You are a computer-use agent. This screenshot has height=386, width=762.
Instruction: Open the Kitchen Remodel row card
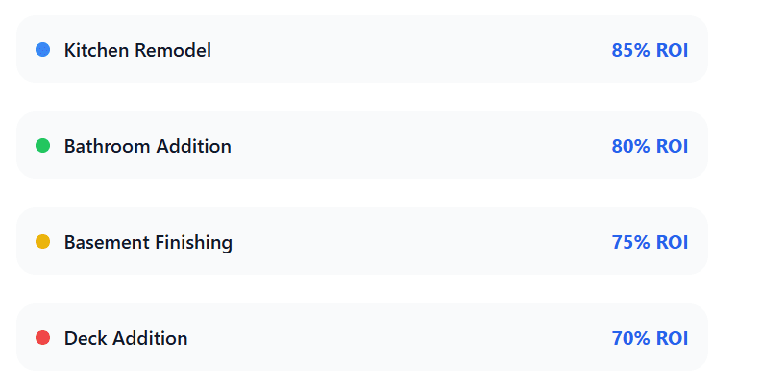pyautogui.click(x=362, y=49)
